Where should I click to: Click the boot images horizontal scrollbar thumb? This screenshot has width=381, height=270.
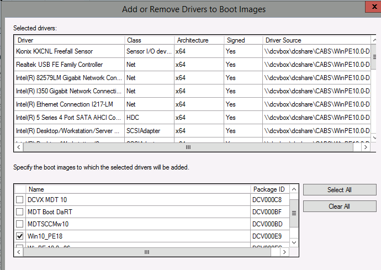147,252
